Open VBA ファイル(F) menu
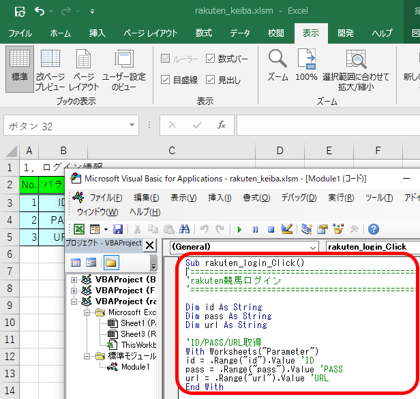Image resolution: width=420 pixels, height=399 pixels. click(x=106, y=198)
